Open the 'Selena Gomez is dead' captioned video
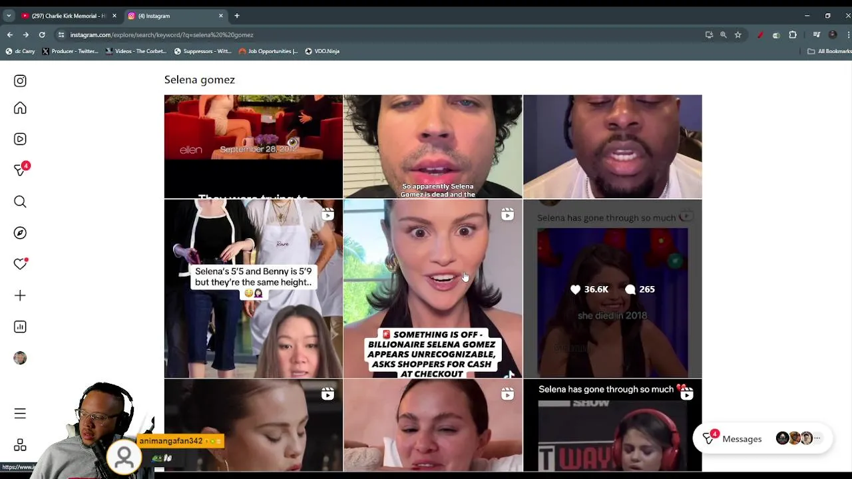This screenshot has height=479, width=852. 433,146
